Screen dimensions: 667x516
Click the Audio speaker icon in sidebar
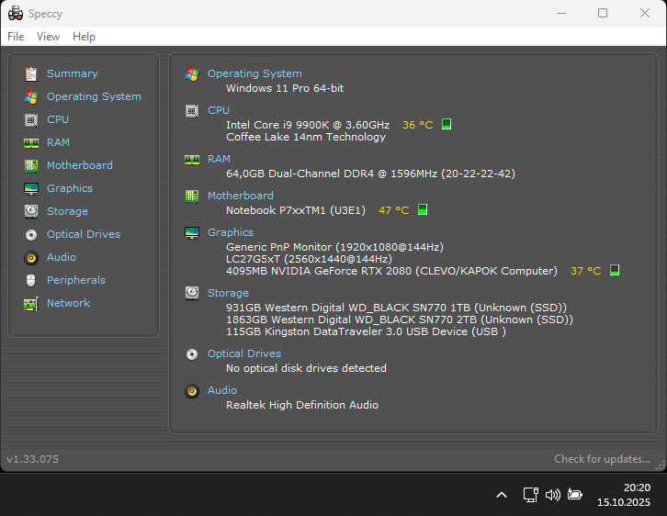[x=30, y=257]
